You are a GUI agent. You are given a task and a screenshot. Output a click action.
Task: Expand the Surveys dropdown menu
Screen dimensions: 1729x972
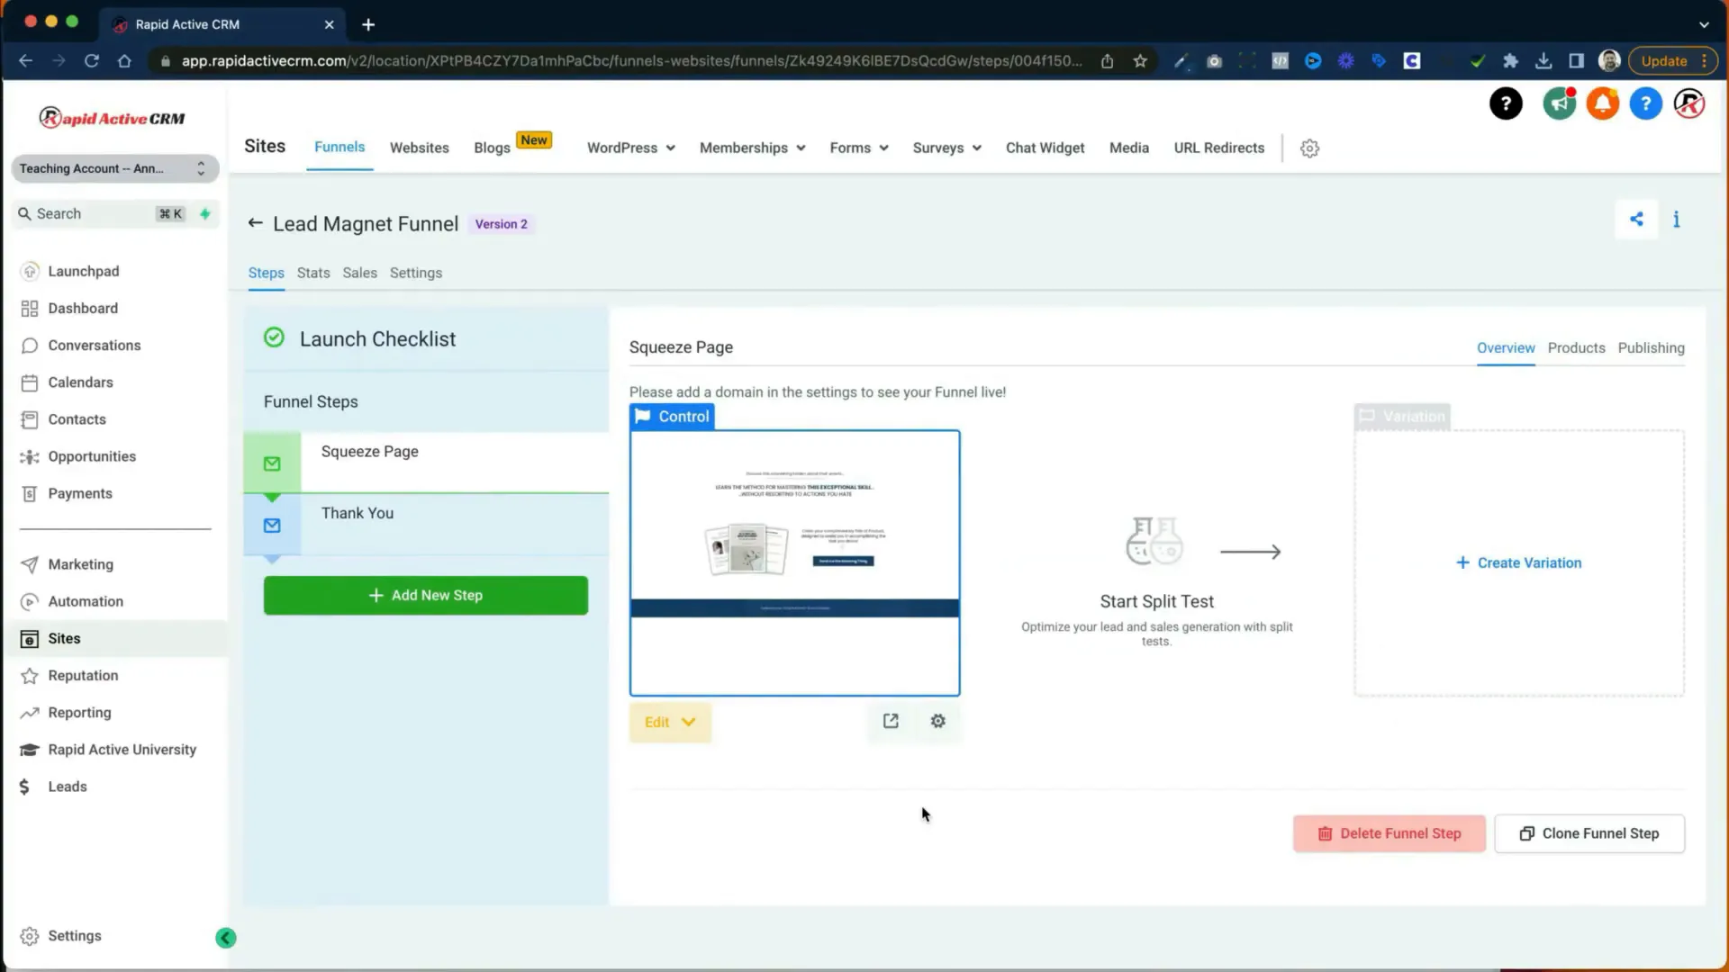click(x=946, y=148)
